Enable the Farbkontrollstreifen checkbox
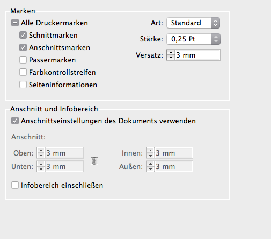271x239 pixels. coord(23,72)
